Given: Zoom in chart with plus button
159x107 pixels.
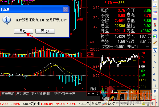Looking at the screenshot, I should [x=89, y=94].
